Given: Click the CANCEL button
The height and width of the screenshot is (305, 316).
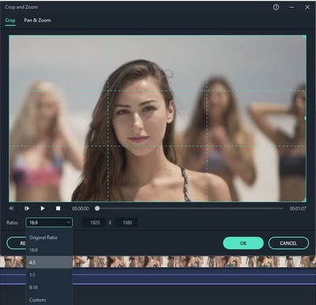Looking at the screenshot, I should tap(288, 243).
